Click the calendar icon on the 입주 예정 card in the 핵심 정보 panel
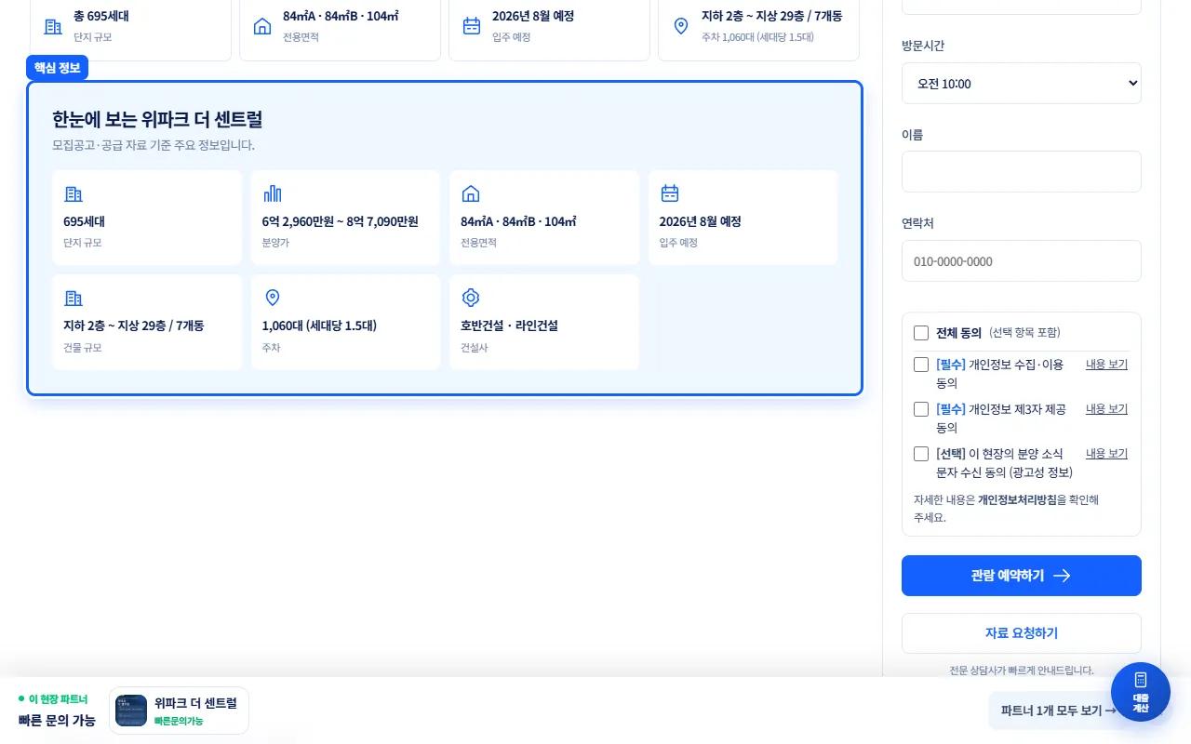The width and height of the screenshot is (1191, 744). click(x=669, y=193)
